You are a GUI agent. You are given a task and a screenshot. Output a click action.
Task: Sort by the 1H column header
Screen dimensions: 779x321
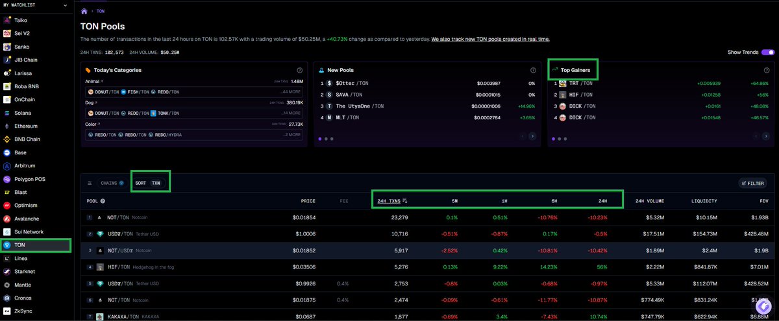point(504,201)
